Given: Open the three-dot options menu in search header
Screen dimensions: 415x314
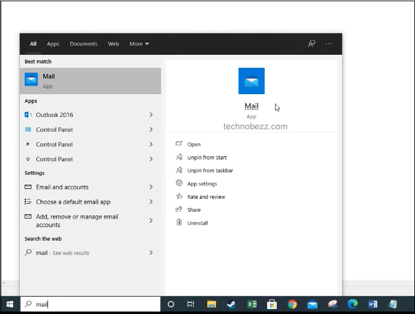Looking at the screenshot, I should (329, 44).
